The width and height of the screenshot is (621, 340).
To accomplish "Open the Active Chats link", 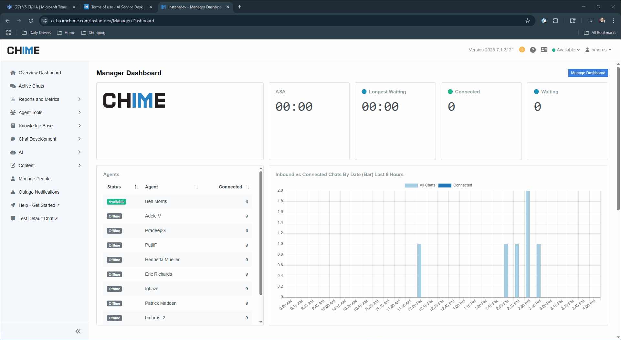I will tap(31, 86).
